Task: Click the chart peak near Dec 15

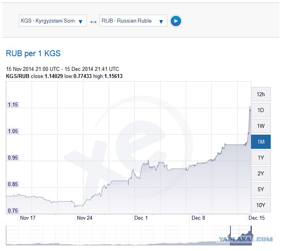Action: 250,106
